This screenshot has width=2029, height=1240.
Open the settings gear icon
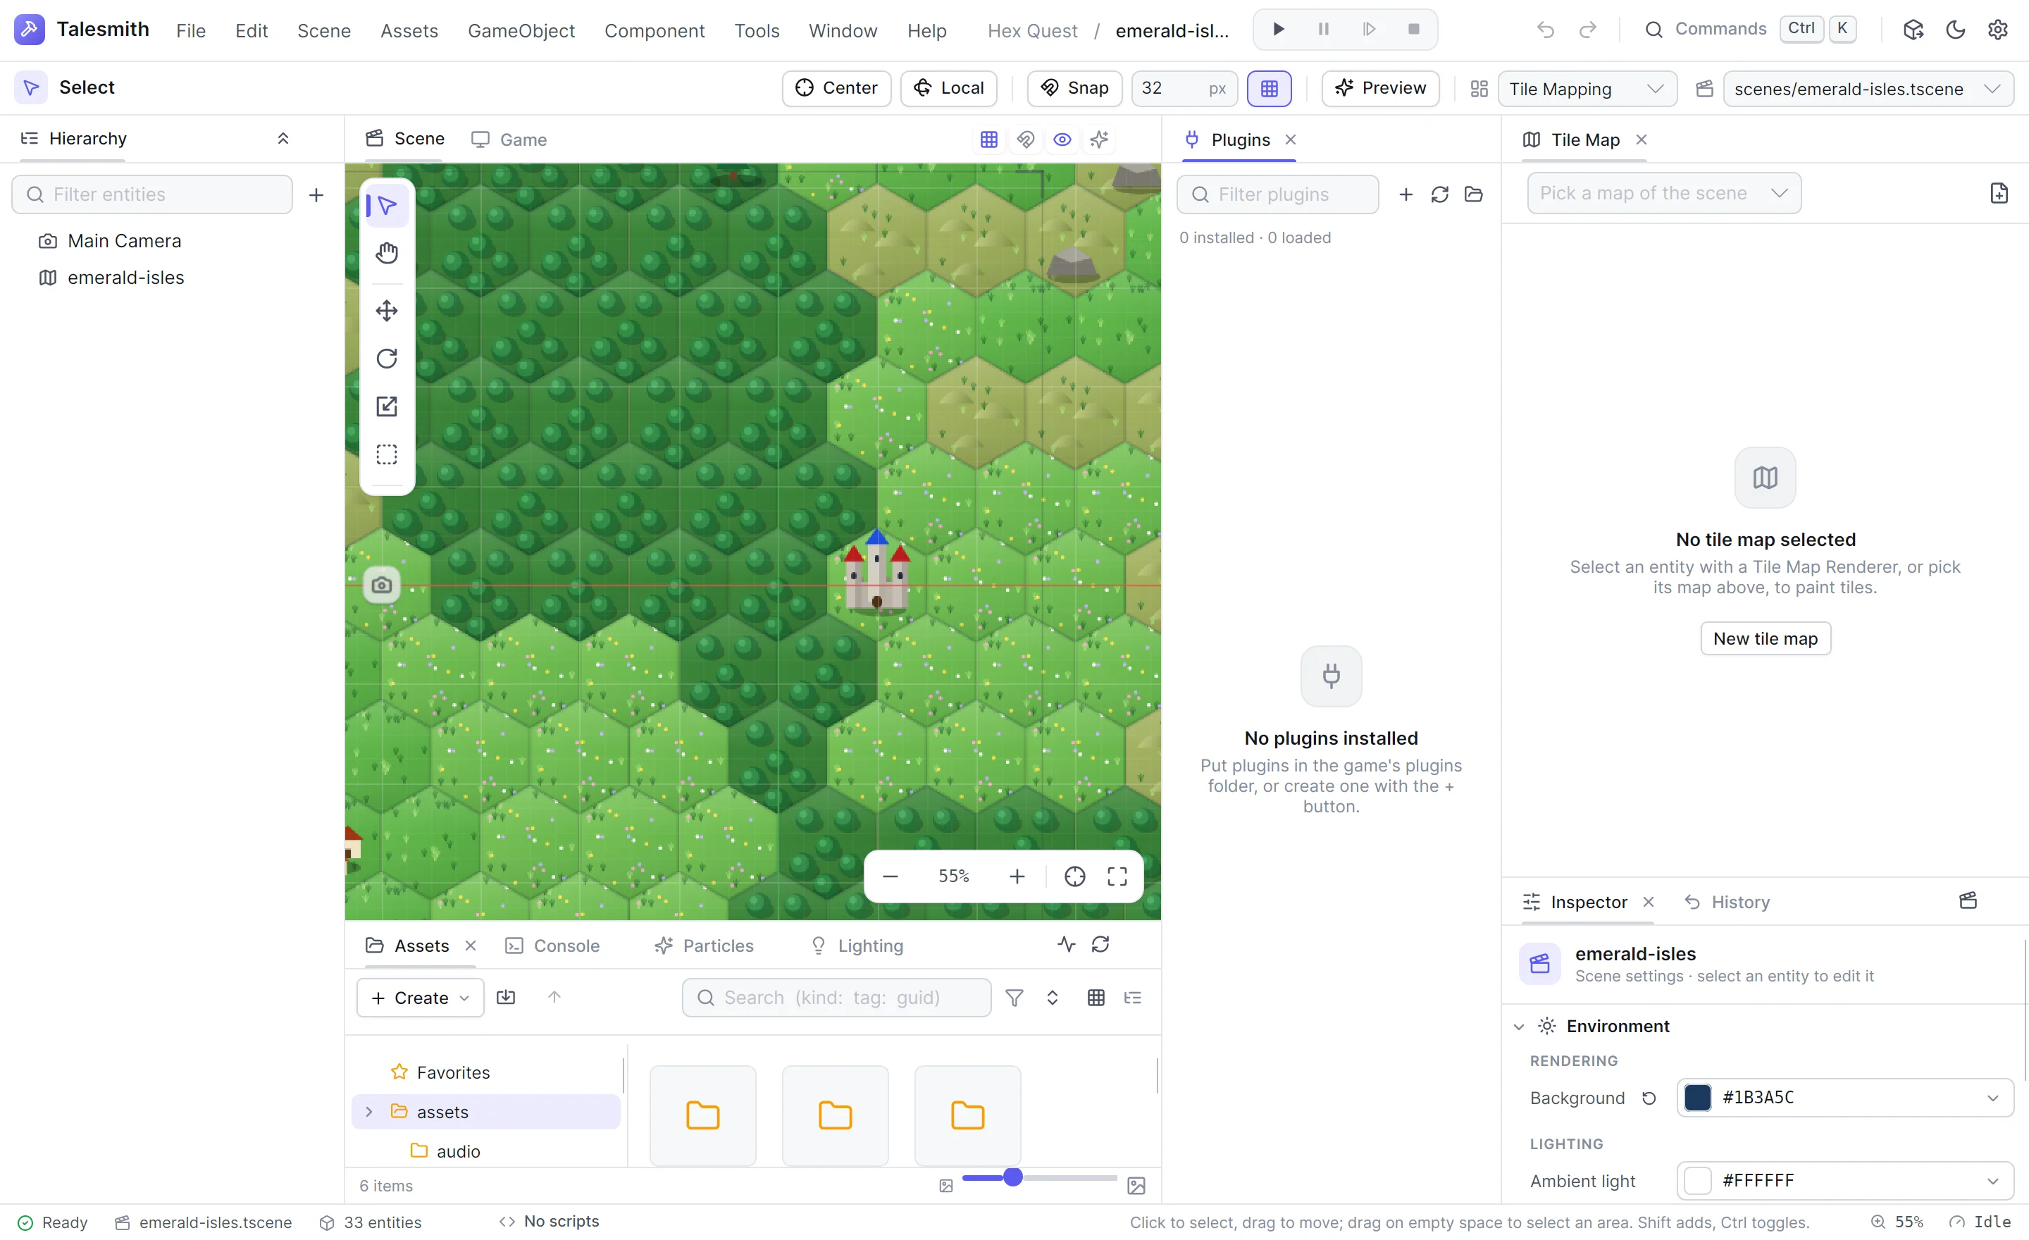click(1997, 30)
